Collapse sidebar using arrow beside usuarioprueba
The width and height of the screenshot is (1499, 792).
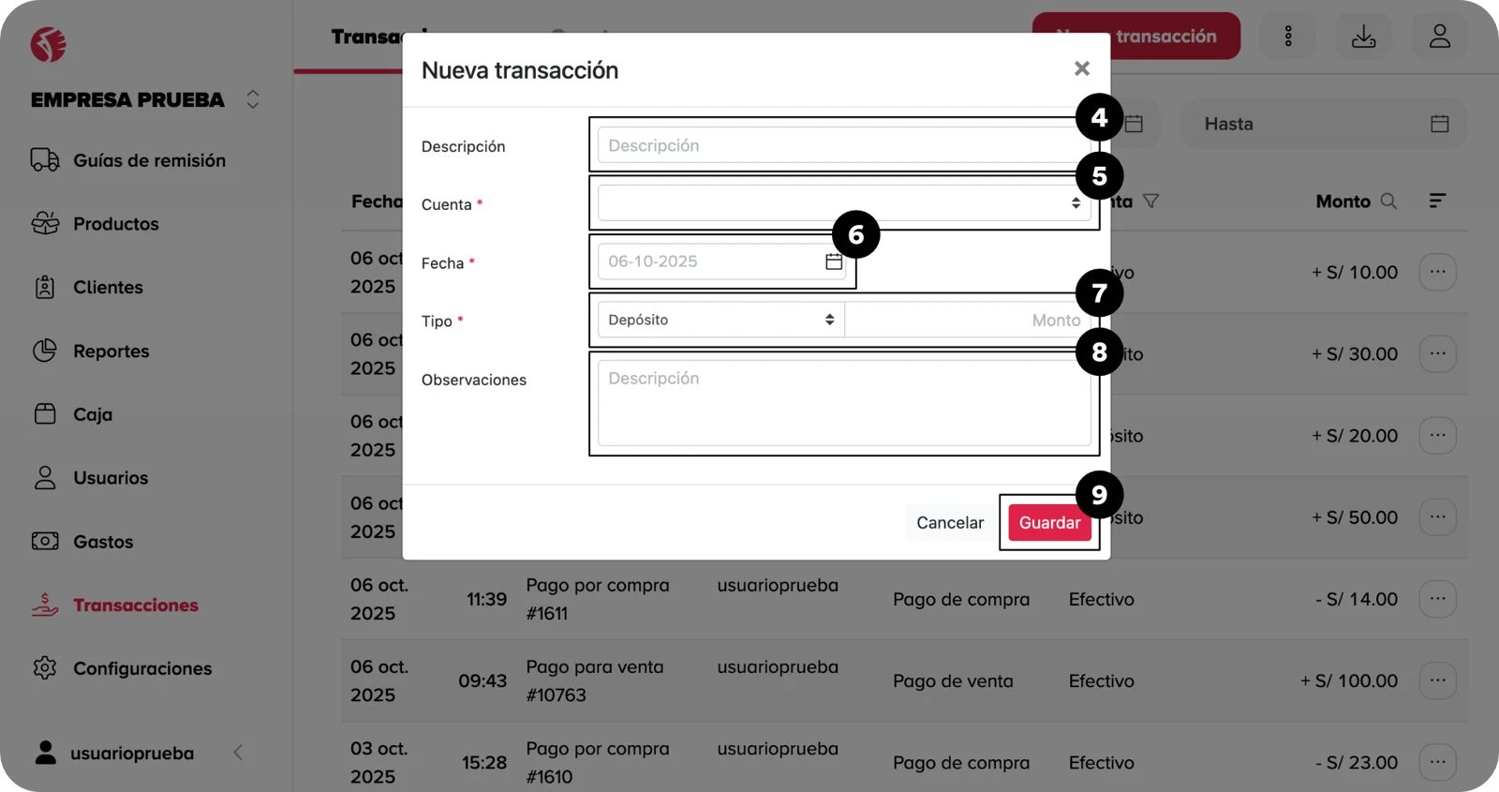(x=238, y=753)
